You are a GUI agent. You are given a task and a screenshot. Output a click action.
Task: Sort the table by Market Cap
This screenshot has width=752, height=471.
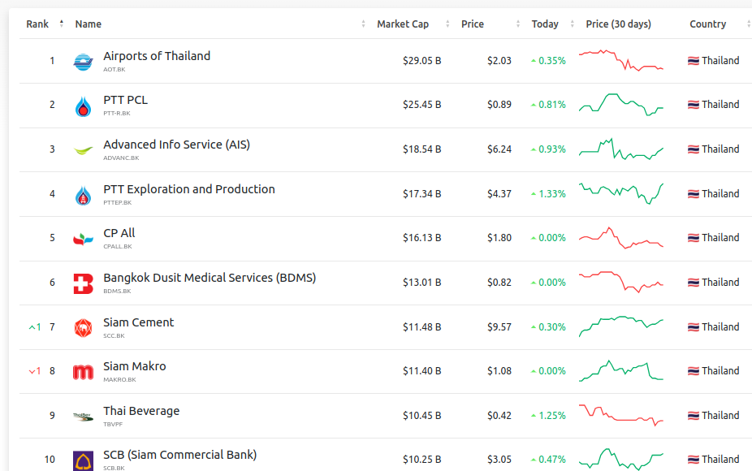(x=403, y=24)
